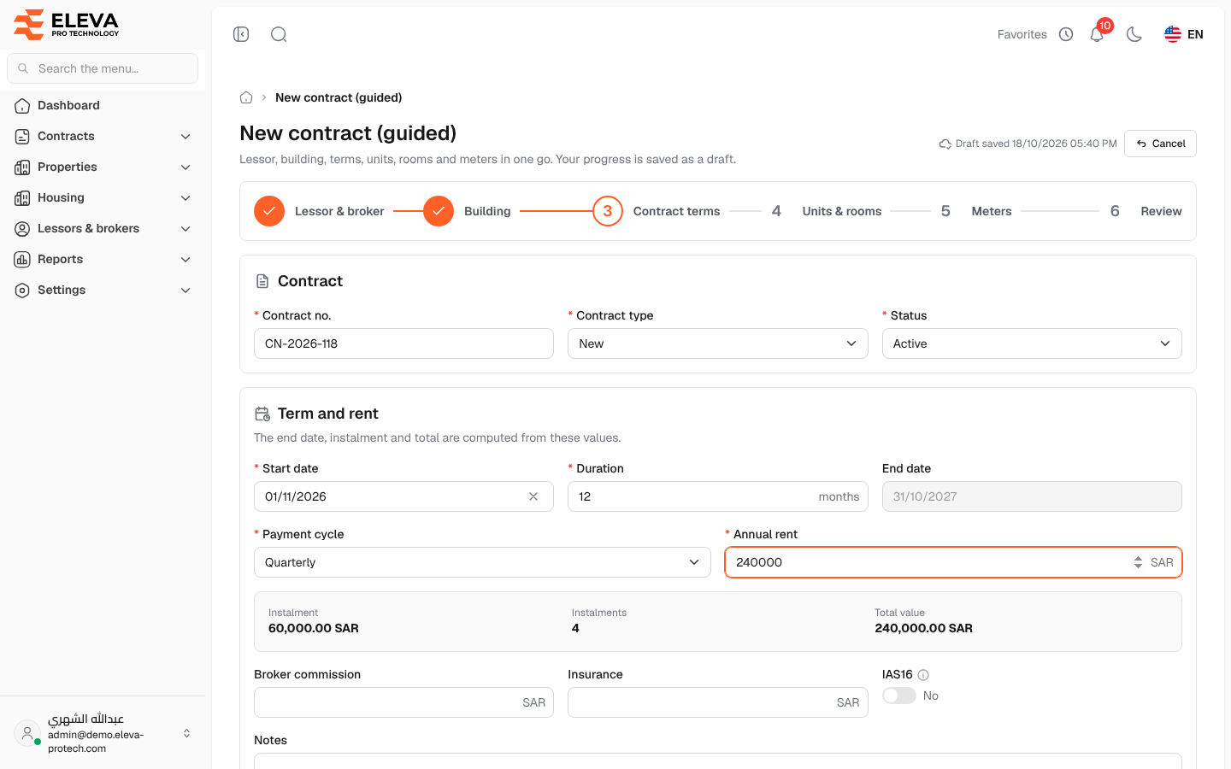Viewport: 1231px width, 769px height.
Task: Click the US flag language icon
Action: pyautogui.click(x=1173, y=34)
